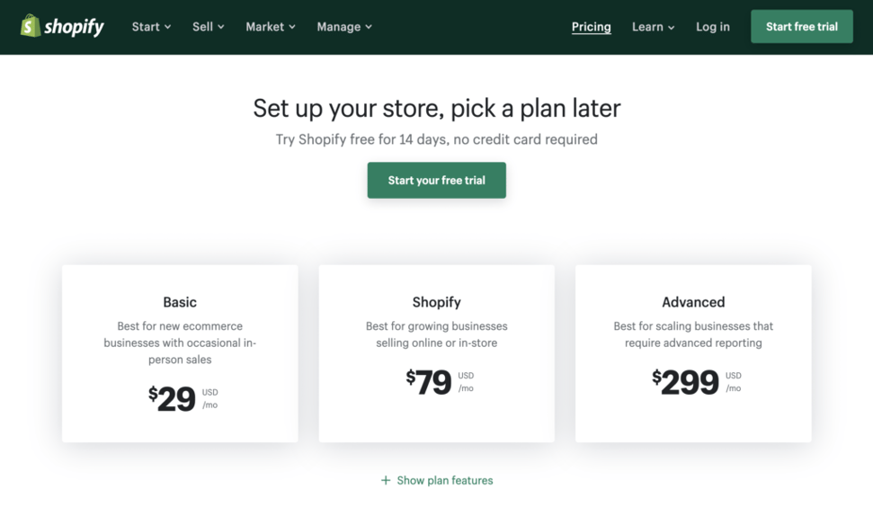Click the $29 Basic price
Screen dimensions: 873x507
point(173,398)
